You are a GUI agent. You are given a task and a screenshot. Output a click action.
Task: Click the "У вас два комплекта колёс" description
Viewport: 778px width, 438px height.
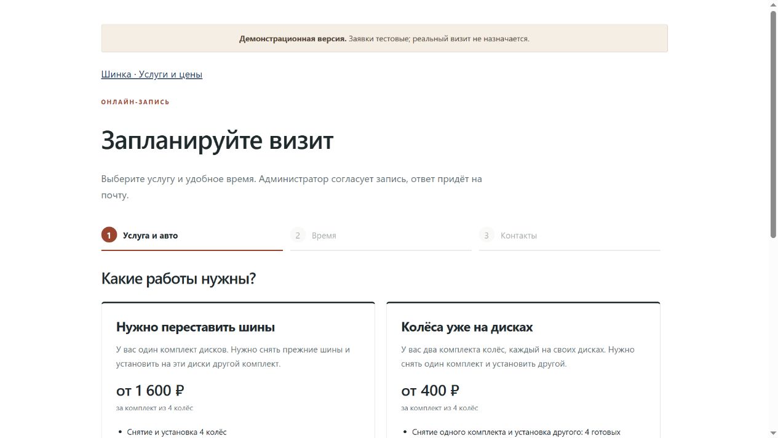pos(518,357)
